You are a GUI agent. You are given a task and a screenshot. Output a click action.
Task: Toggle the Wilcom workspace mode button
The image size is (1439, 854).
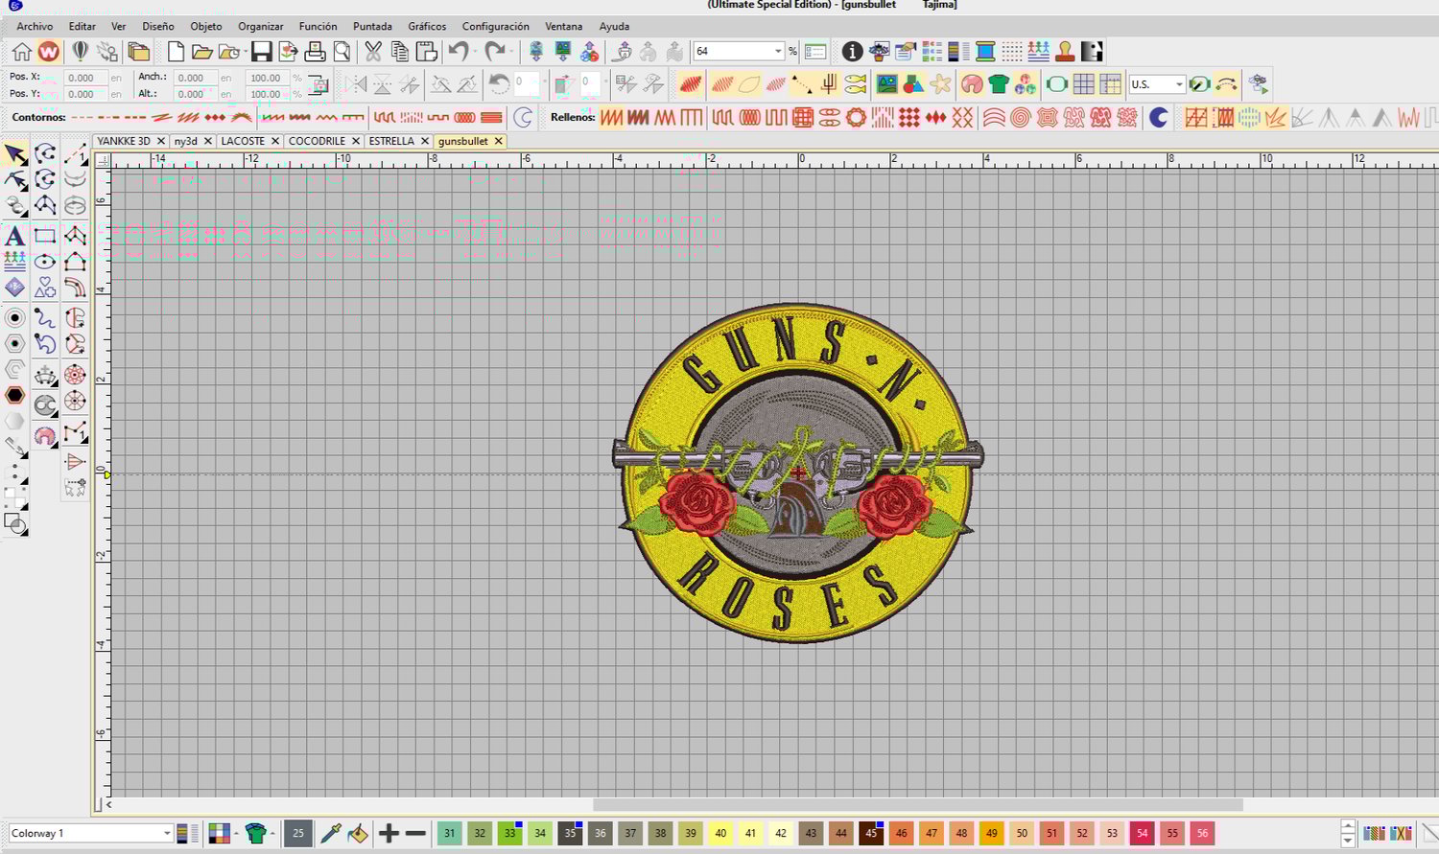point(48,52)
